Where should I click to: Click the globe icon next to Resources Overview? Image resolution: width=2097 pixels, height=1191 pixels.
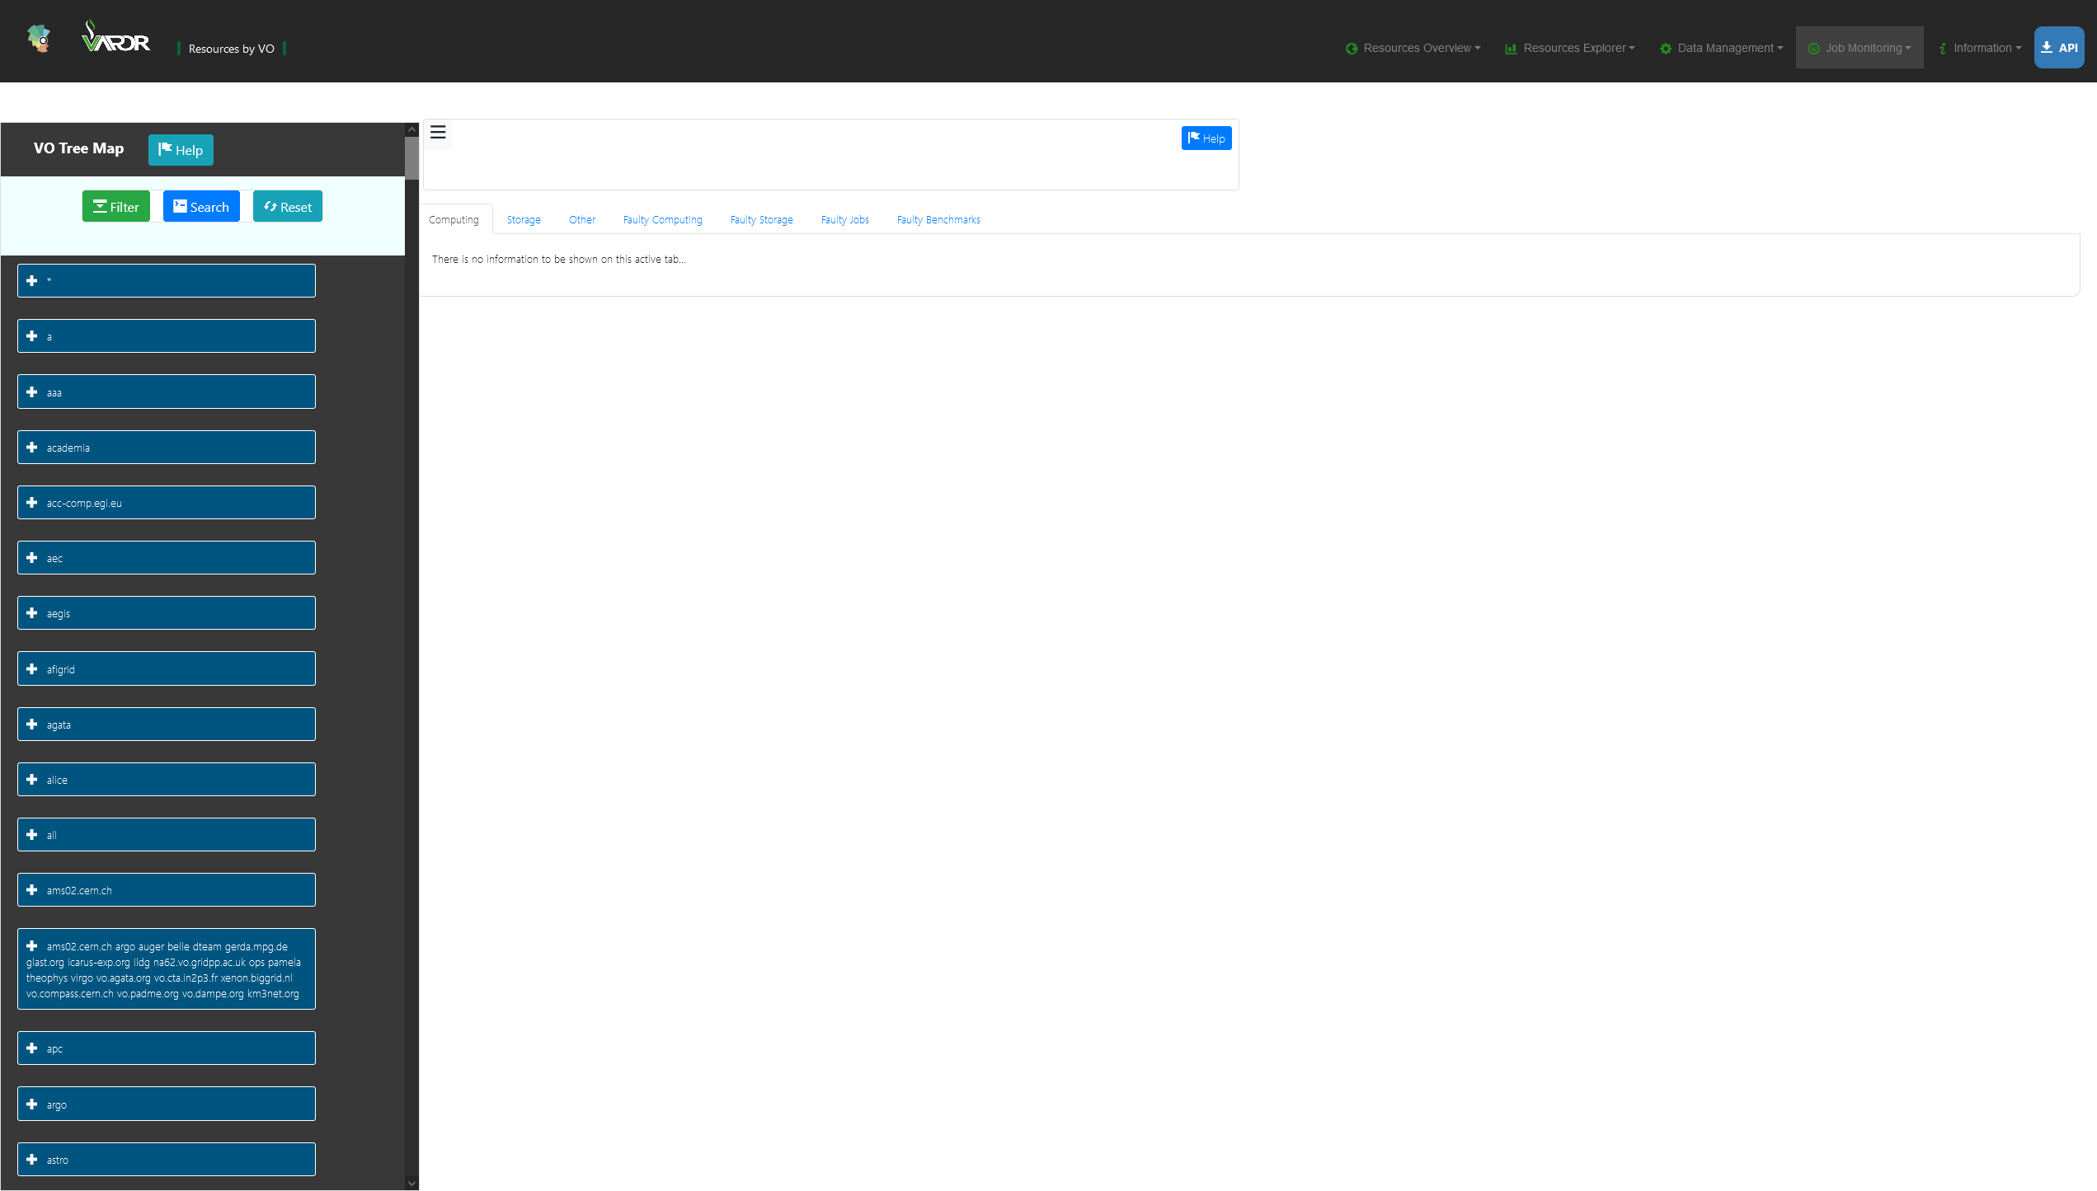point(1351,48)
